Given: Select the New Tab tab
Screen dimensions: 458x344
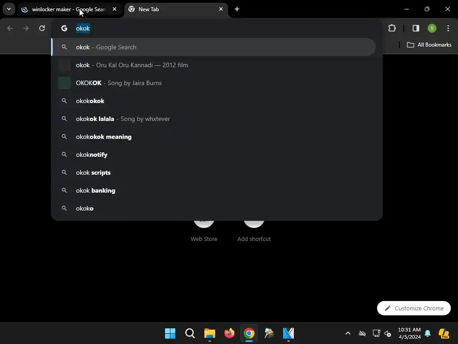Looking at the screenshot, I should (175, 9).
